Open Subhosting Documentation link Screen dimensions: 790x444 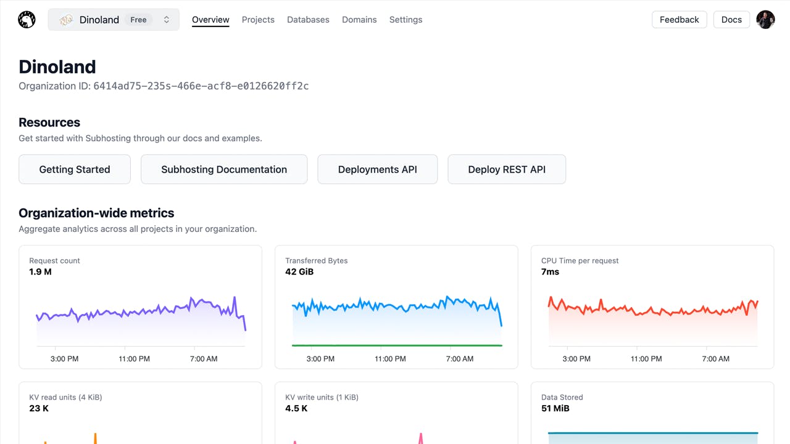[x=224, y=170]
